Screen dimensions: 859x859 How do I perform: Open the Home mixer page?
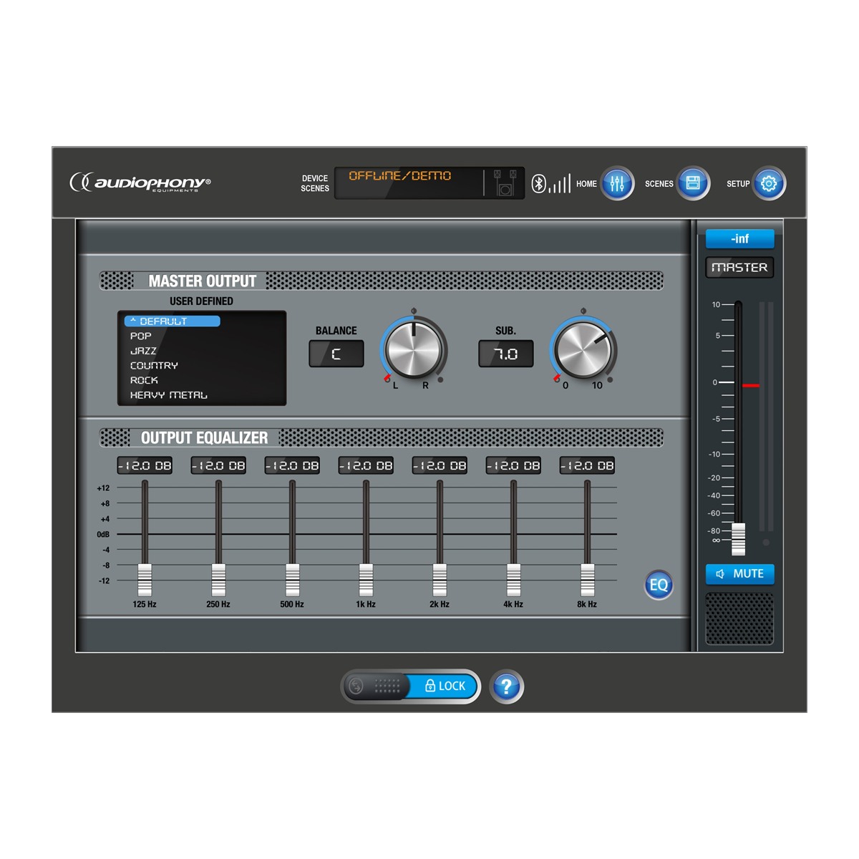(617, 183)
